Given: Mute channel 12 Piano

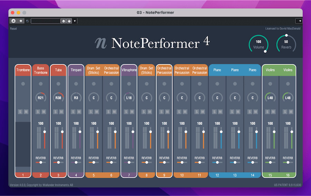Looking at the screenshot, I should 220,112.
